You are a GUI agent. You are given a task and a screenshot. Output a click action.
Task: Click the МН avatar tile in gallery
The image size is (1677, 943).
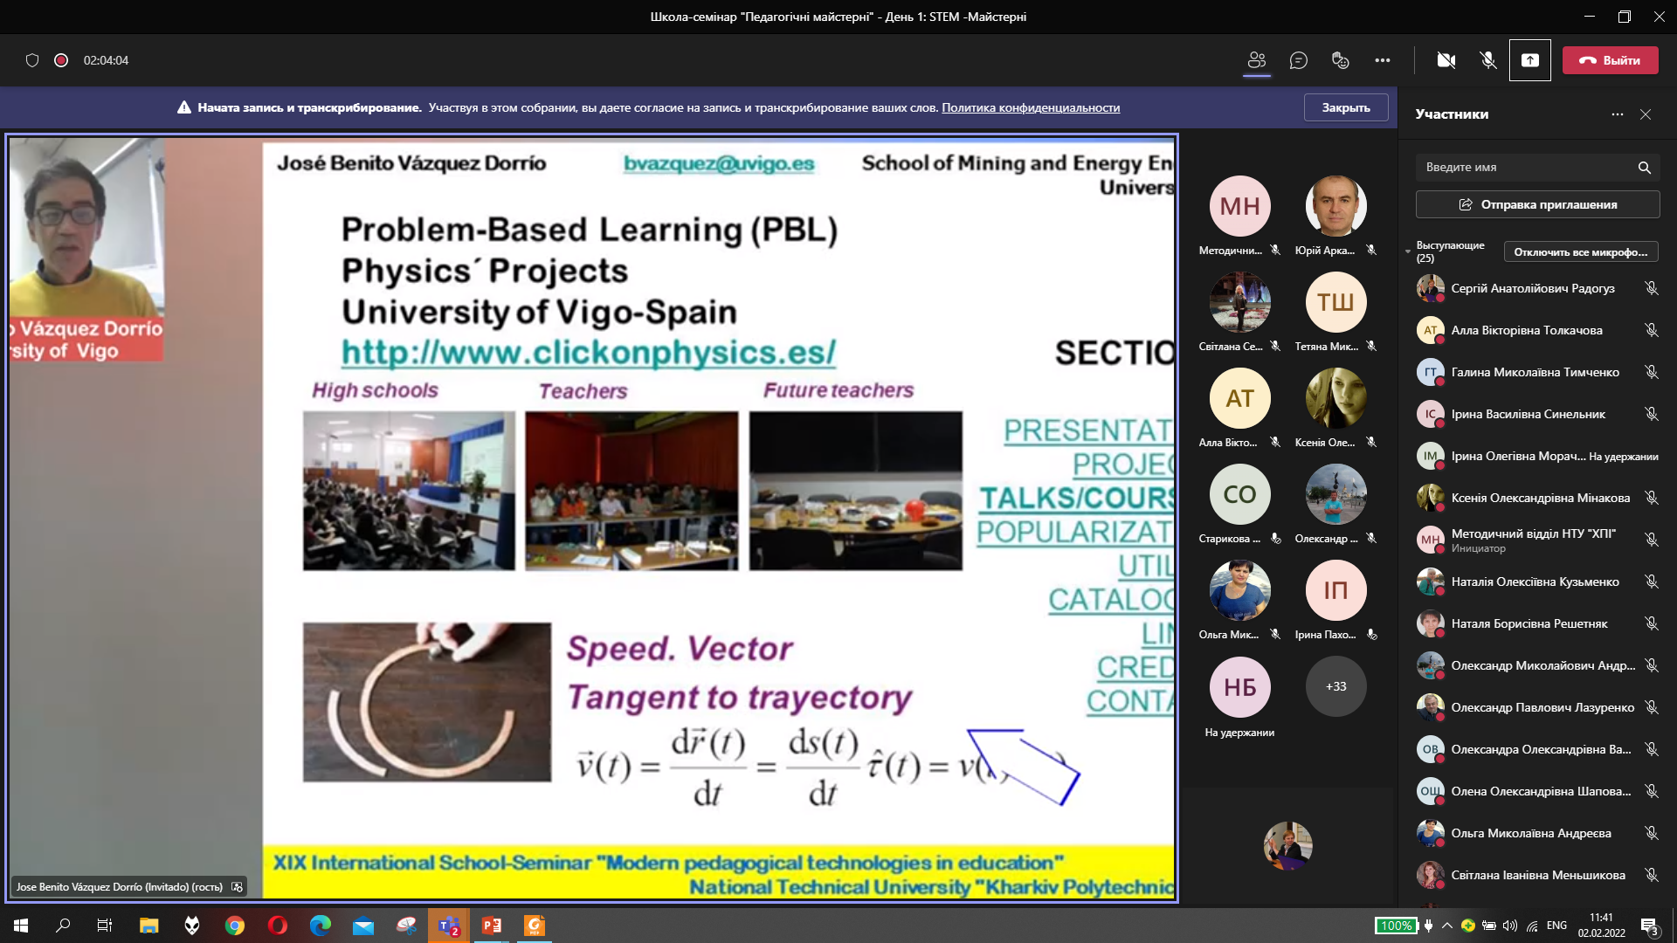click(1239, 206)
